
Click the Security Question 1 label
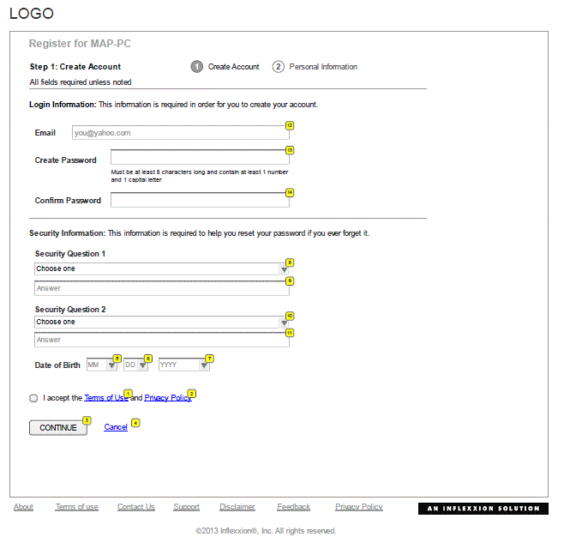[x=70, y=254]
